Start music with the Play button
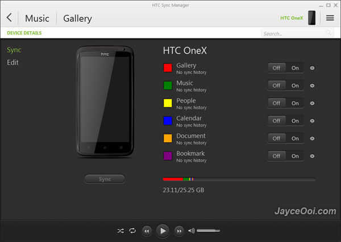Screen dimensions: 341x242 [163, 231]
